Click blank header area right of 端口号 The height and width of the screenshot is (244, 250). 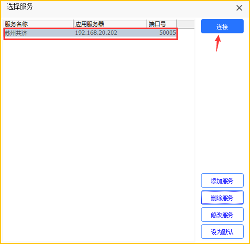click(185, 24)
